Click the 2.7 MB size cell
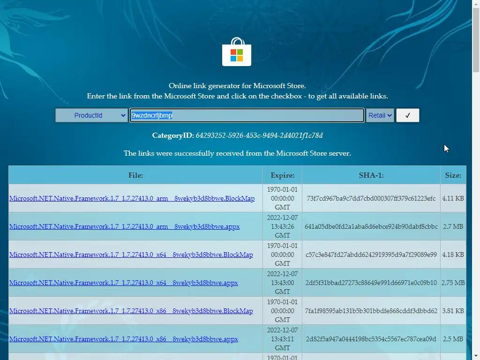 pos(453,226)
